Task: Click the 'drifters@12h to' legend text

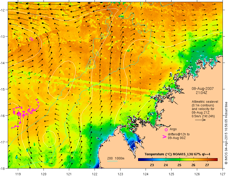Action: point(179,134)
